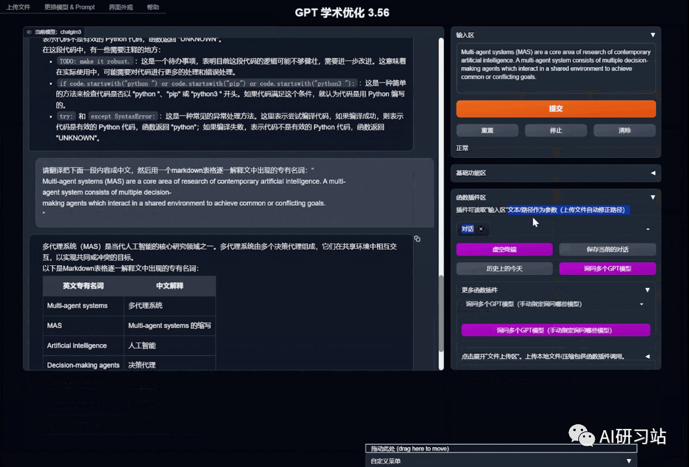Click the 英文专有名词 table header
The image size is (689, 467).
pyautogui.click(x=83, y=285)
